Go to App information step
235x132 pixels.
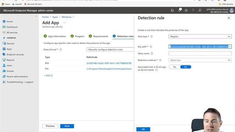point(55,36)
